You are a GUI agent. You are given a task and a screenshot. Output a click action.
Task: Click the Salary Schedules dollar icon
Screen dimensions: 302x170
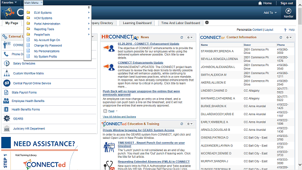tap(7, 63)
